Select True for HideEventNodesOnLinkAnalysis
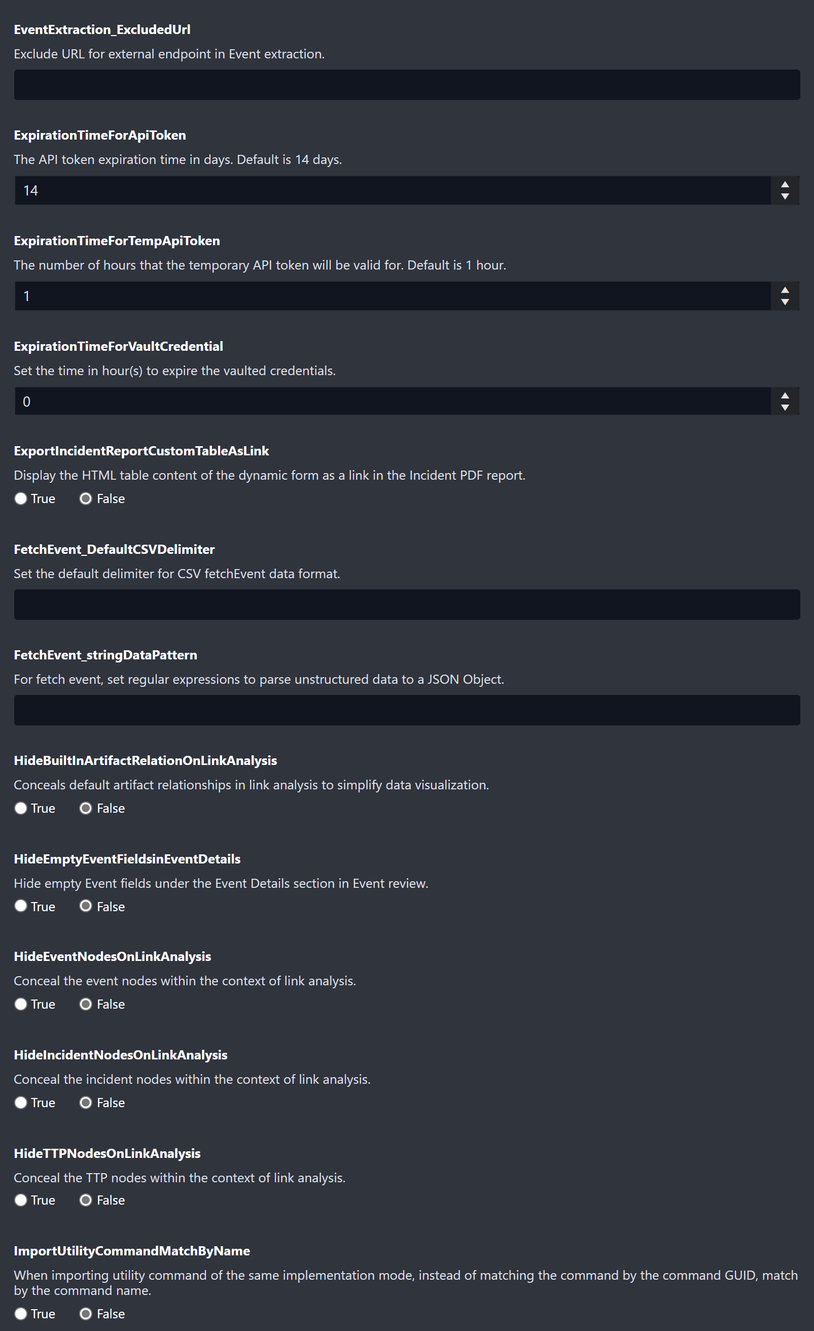Screen dimensions: 814x1331 (x=20, y=1004)
